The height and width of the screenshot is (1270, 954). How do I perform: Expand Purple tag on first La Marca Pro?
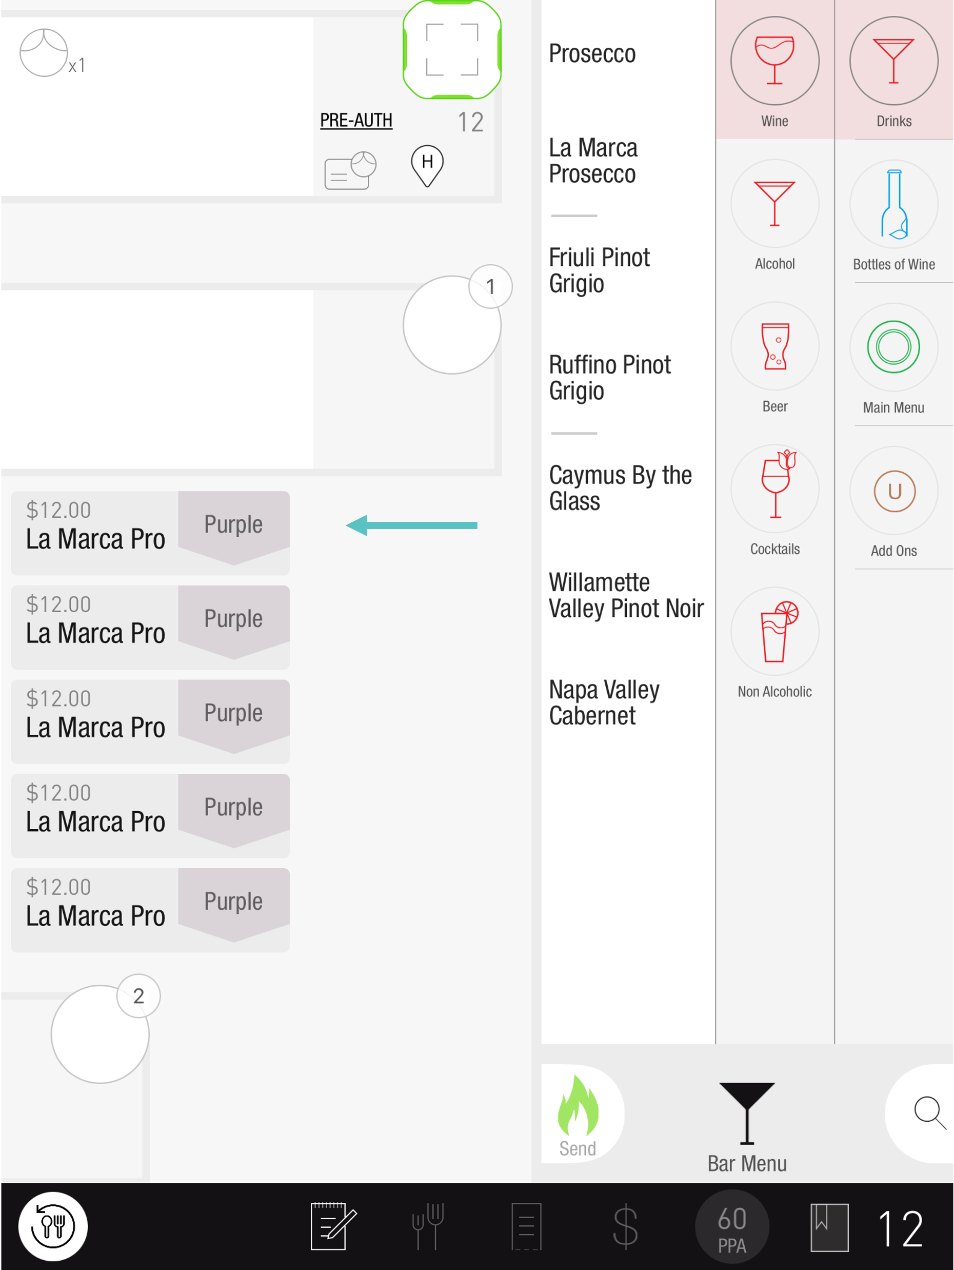(233, 525)
